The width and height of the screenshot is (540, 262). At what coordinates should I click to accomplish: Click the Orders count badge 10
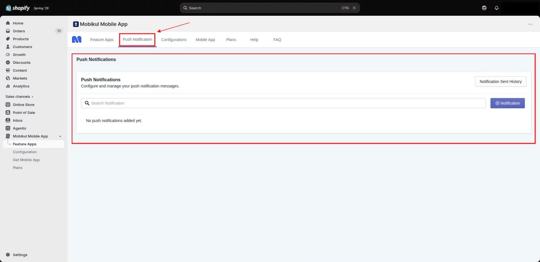point(59,31)
